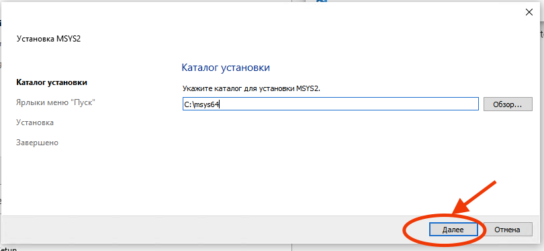Click the Далее button
The width and height of the screenshot is (544, 251).
point(453,229)
